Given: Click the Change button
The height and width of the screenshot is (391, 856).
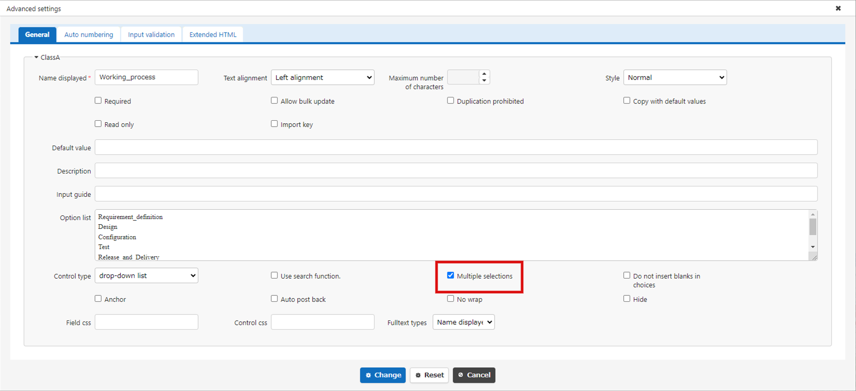Looking at the screenshot, I should coord(383,375).
